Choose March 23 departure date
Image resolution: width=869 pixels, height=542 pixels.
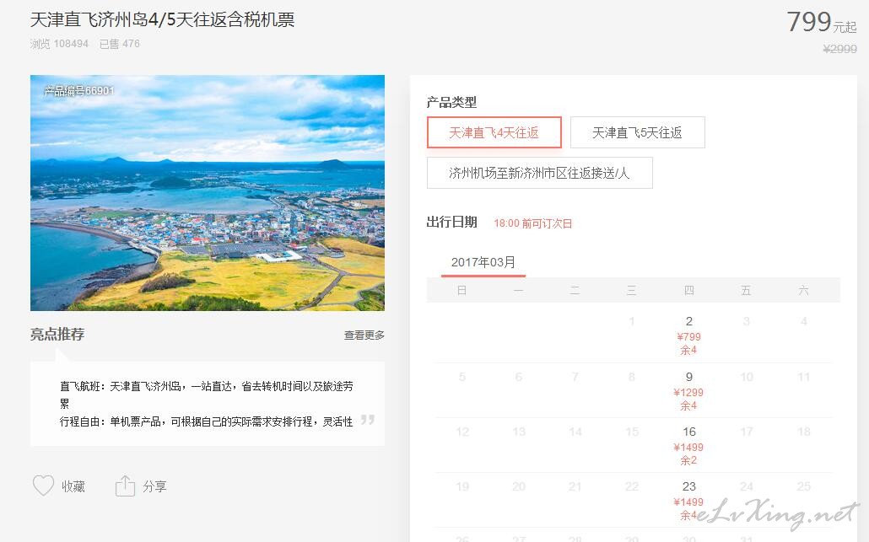coord(689,501)
